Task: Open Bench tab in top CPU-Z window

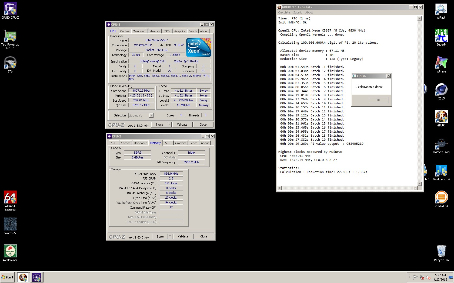Action: pyautogui.click(x=193, y=31)
